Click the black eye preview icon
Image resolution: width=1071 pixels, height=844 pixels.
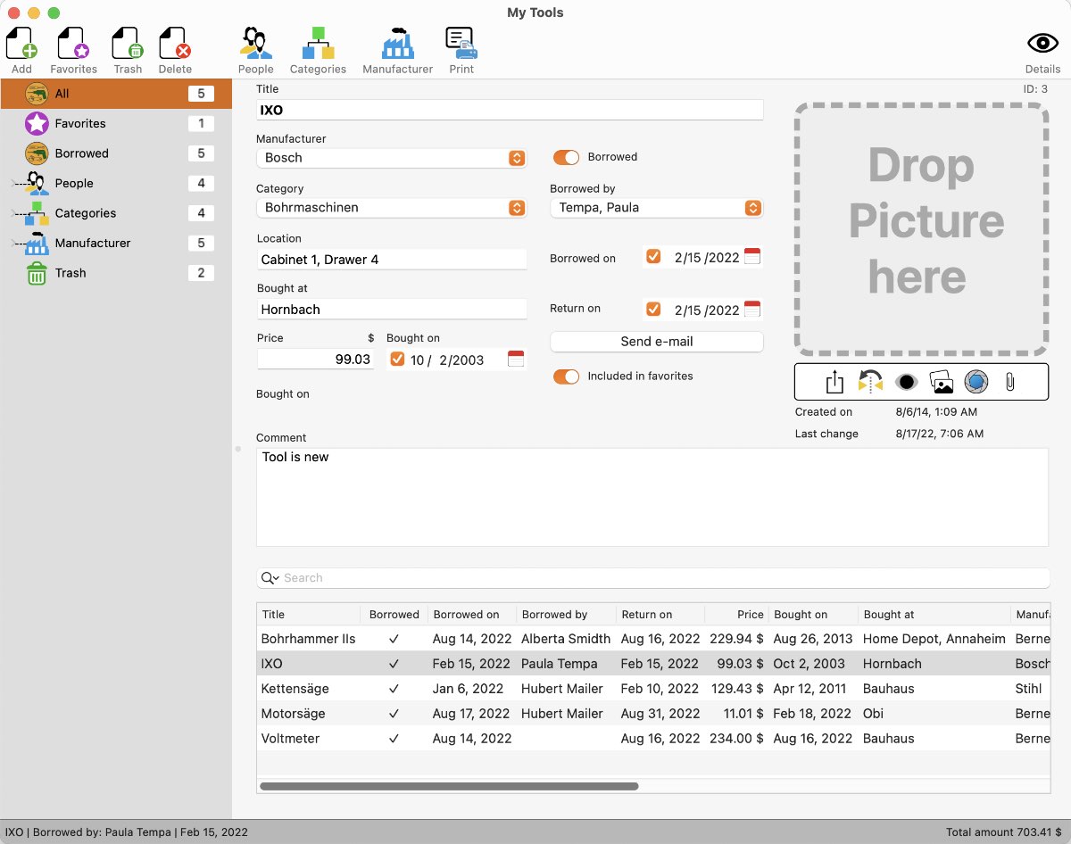pyautogui.click(x=907, y=382)
